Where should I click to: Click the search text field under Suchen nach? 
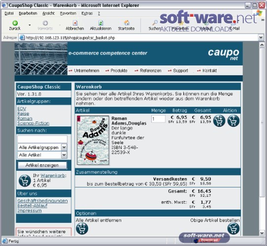[x=42, y=139]
